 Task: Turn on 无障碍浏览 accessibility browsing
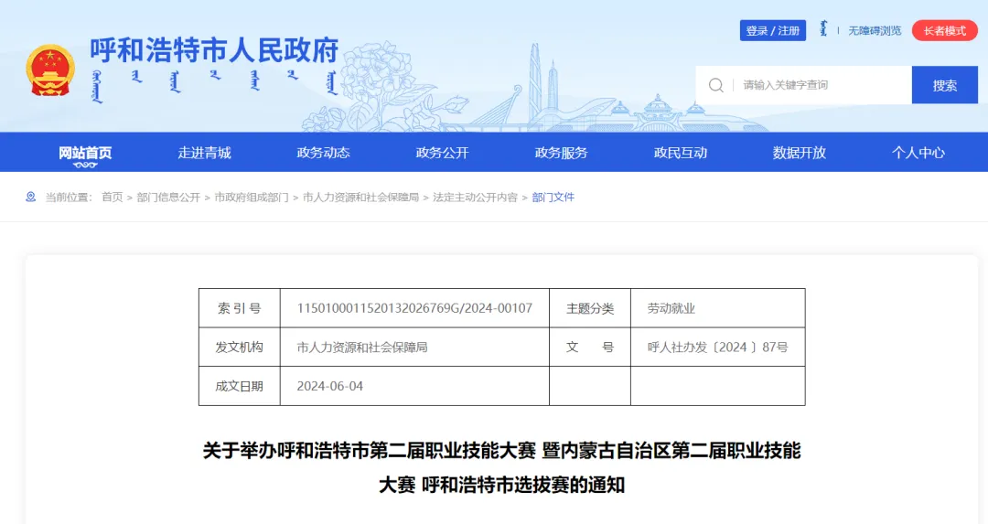click(875, 30)
